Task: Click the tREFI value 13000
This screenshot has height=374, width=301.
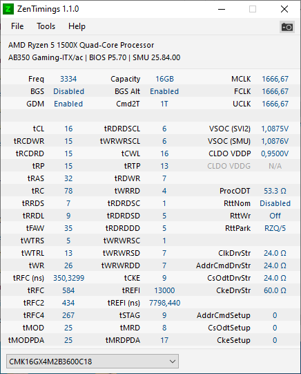Action: (x=164, y=290)
